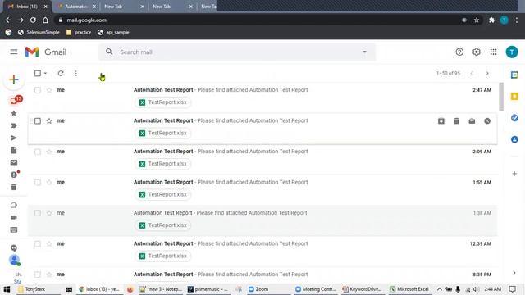Image resolution: width=525 pixels, height=295 pixels.
Task: Archive the hovered second email
Action: [441, 121]
